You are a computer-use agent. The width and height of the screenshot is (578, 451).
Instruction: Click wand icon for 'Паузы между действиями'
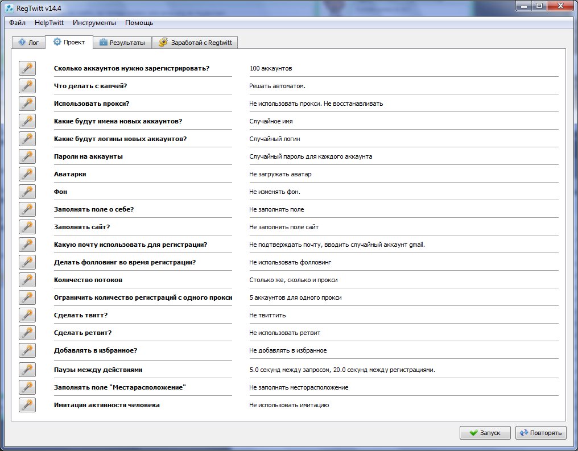pyautogui.click(x=27, y=370)
